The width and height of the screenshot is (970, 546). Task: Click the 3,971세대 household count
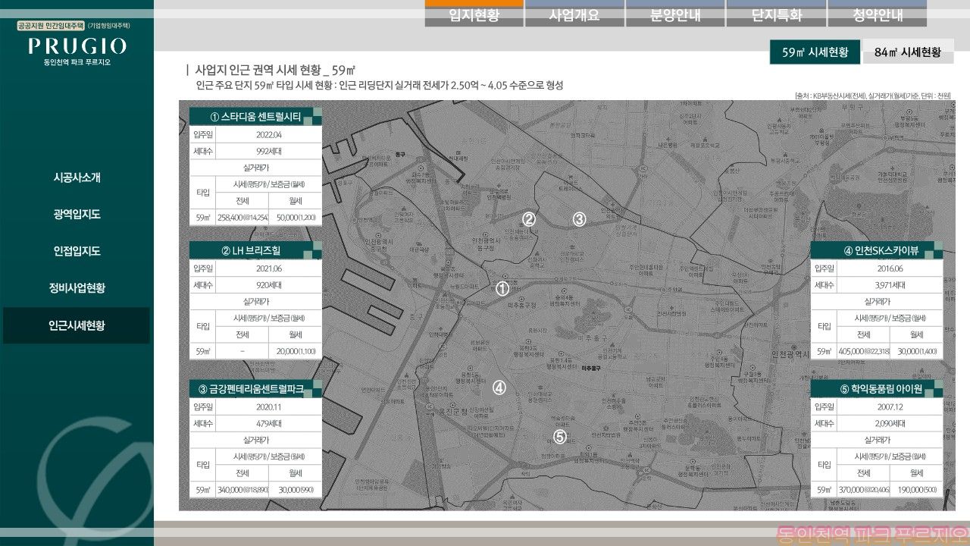890,285
